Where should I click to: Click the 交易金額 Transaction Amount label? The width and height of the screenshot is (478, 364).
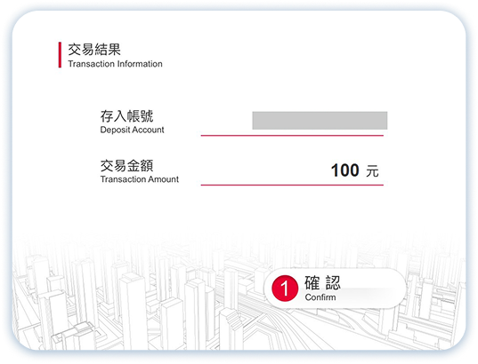140,171
